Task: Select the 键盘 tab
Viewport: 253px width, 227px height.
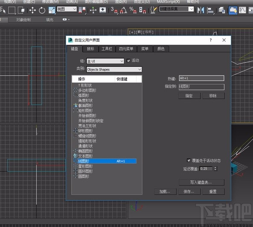Action: (x=74, y=49)
